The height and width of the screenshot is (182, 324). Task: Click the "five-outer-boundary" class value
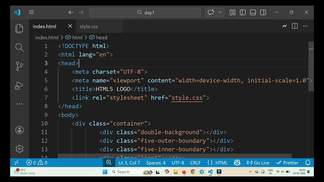point(173,141)
